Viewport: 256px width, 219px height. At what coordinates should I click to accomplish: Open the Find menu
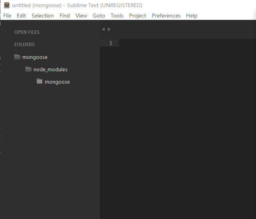[65, 16]
